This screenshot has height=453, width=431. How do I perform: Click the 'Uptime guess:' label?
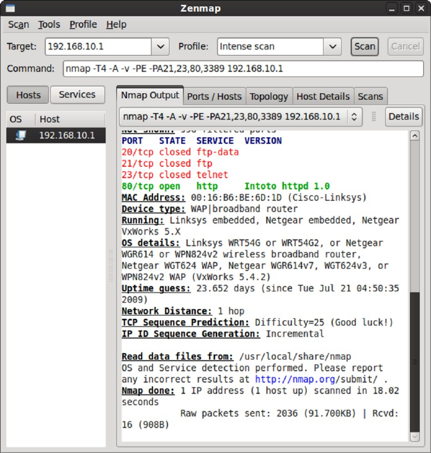pyautogui.click(x=156, y=288)
